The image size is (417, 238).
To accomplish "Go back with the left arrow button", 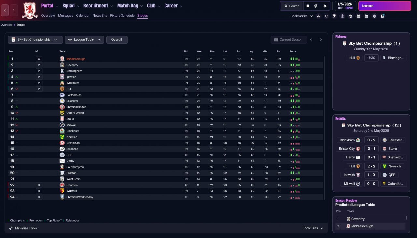I will (x=5, y=10).
